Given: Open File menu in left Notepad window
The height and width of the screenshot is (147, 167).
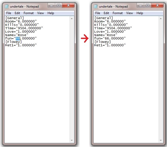Looking at the screenshot, I should tap(9, 13).
